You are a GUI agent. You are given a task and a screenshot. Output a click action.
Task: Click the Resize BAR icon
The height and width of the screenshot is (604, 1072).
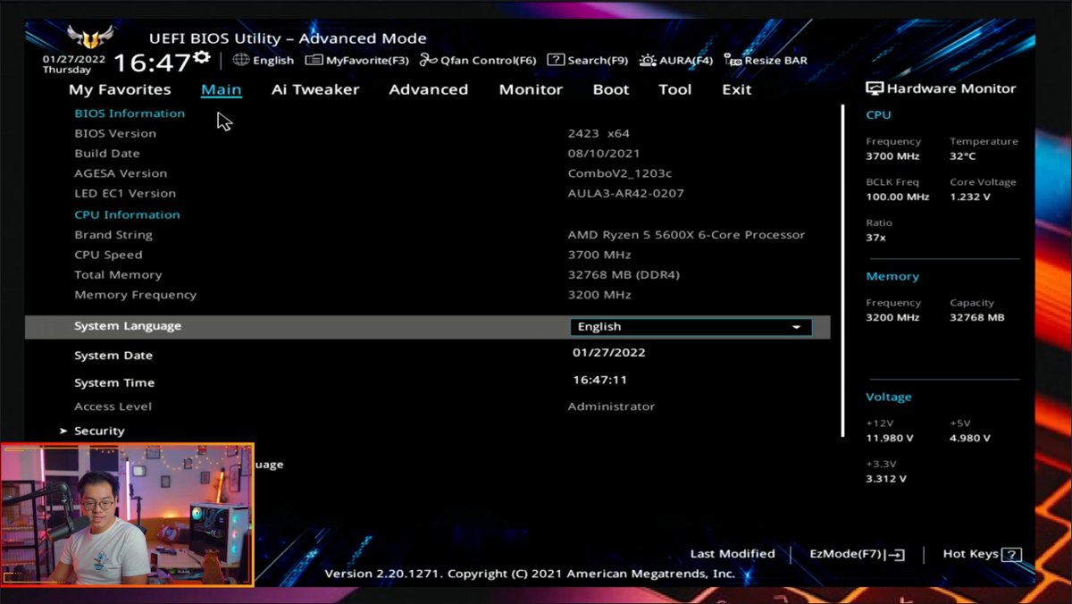point(733,61)
